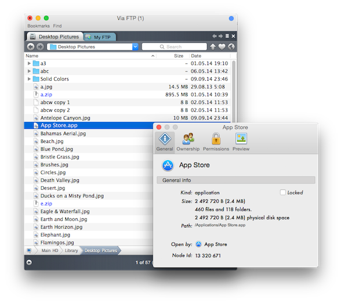Click the General info section header
Viewport: 348px width, 303px height.
pyautogui.click(x=236, y=180)
